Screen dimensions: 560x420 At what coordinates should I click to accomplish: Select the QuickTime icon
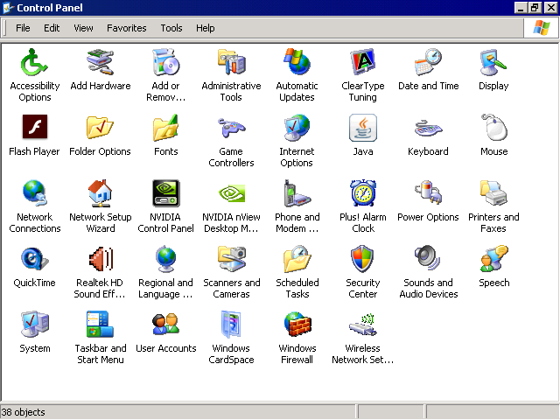(34, 259)
